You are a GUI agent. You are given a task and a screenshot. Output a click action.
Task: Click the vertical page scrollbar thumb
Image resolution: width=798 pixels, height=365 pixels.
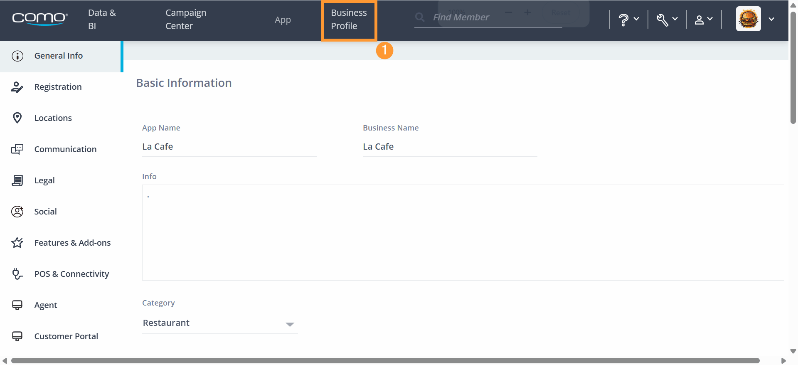(793, 68)
